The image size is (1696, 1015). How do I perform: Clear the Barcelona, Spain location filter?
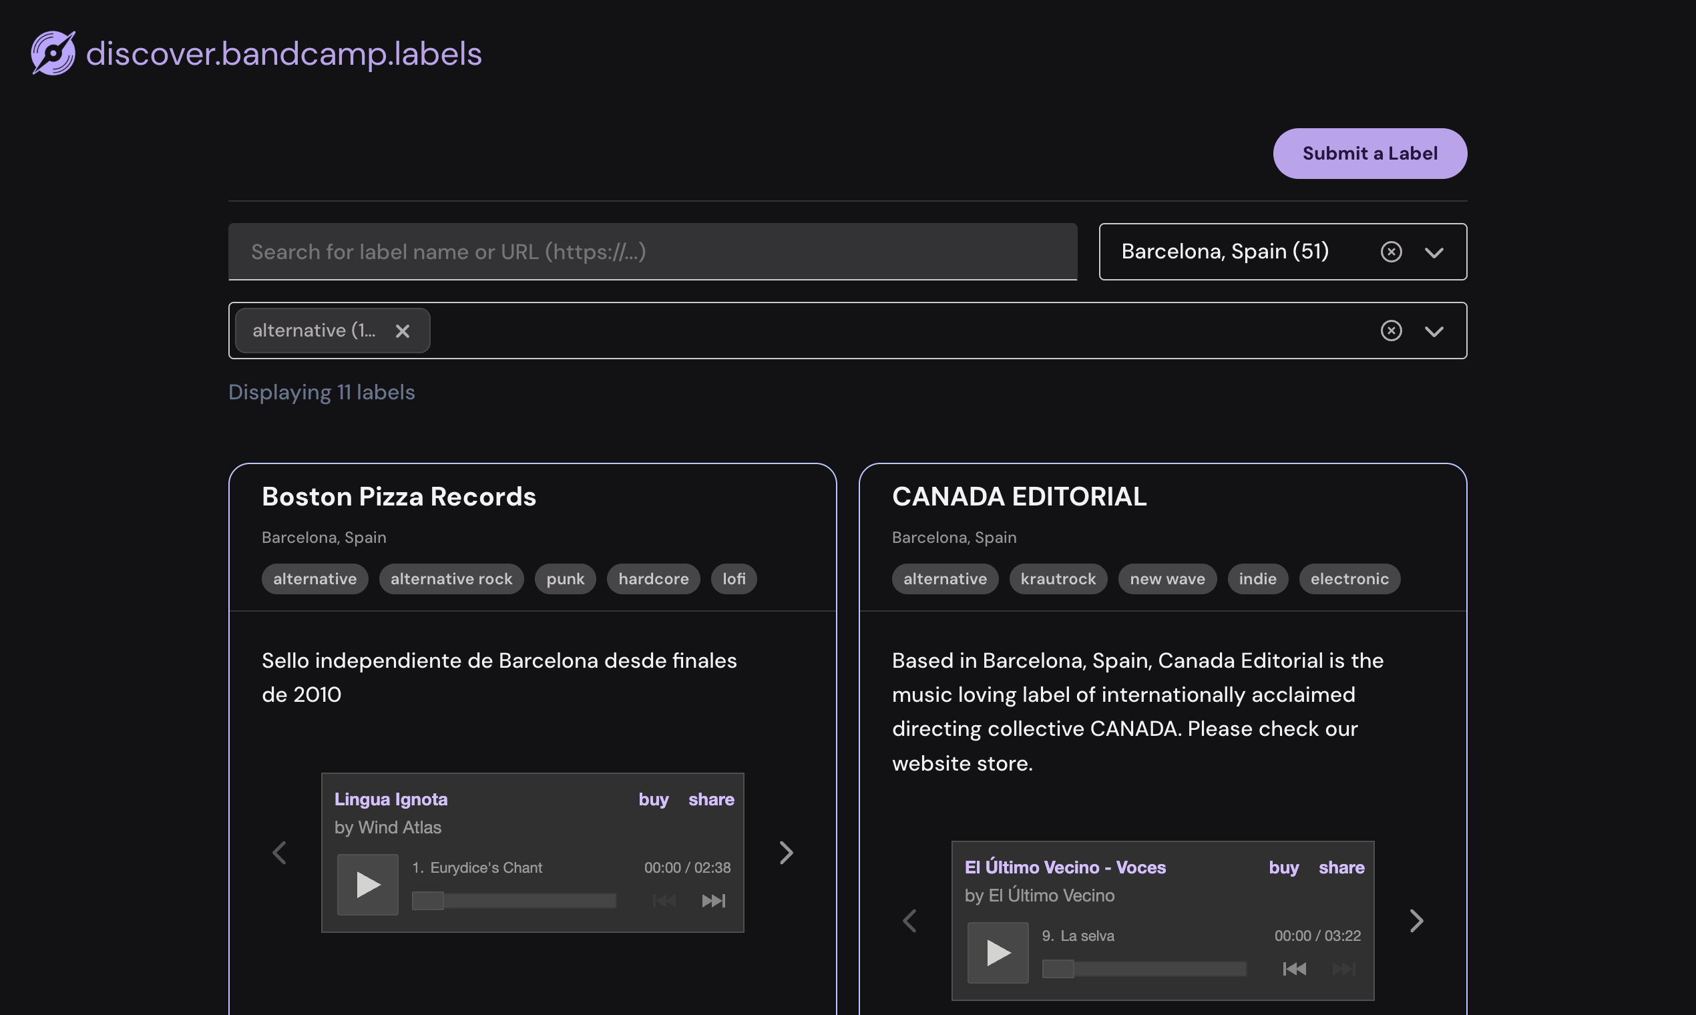tap(1391, 252)
